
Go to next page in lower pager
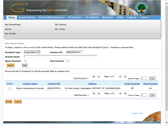[x=120, y=93]
